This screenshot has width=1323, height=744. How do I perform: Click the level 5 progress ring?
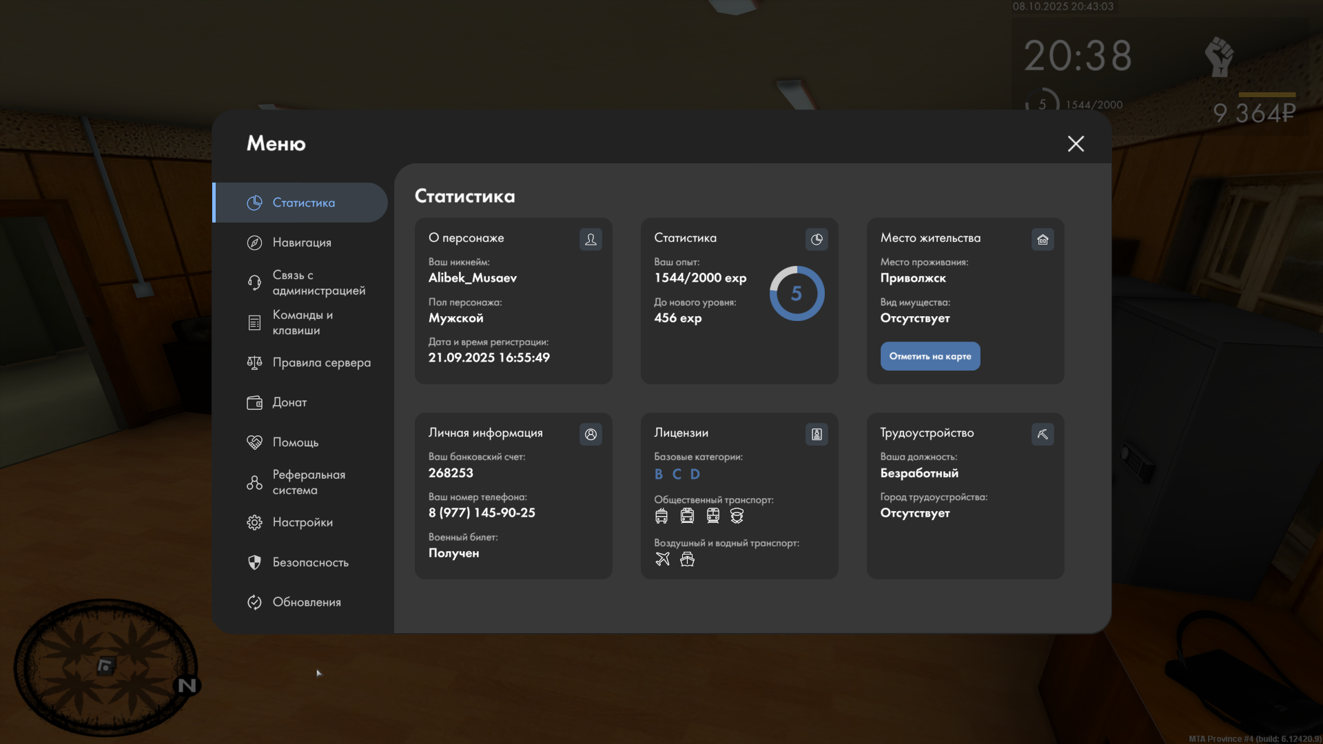tap(797, 293)
